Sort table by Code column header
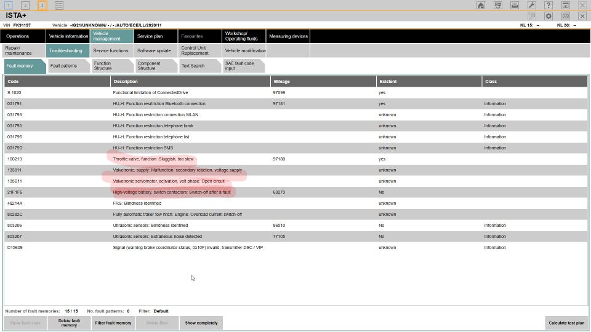 pyautogui.click(x=57, y=81)
